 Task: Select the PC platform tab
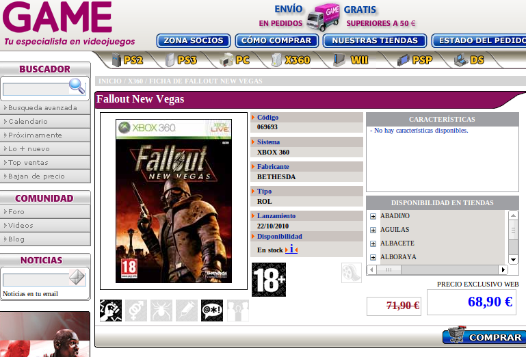pos(235,60)
